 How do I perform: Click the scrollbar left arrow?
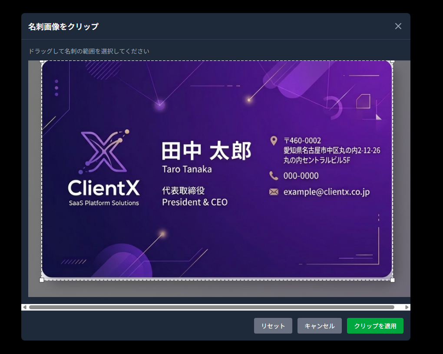click(25, 307)
